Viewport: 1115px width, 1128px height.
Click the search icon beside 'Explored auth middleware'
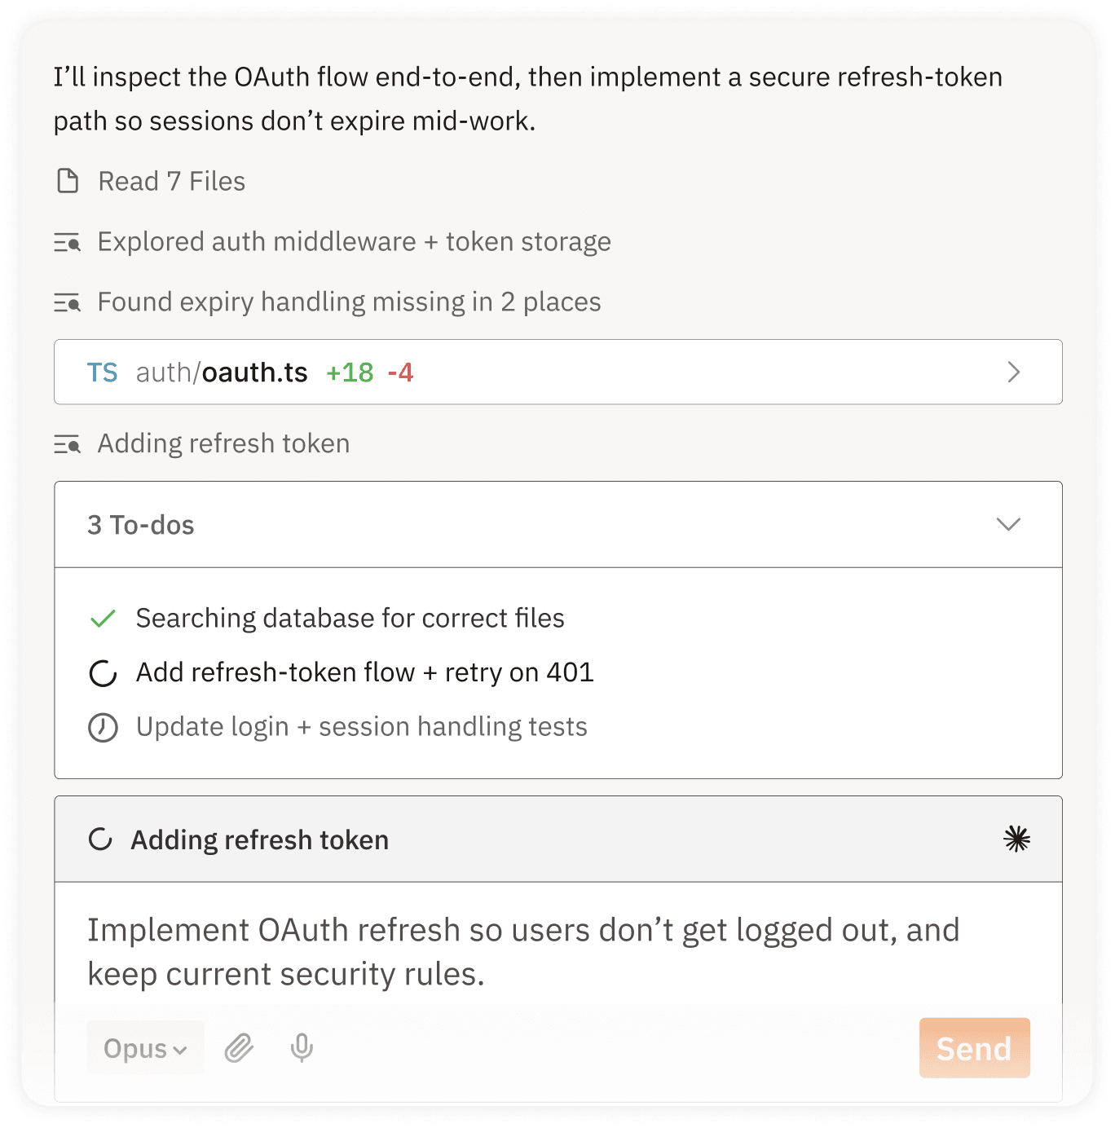pos(68,242)
